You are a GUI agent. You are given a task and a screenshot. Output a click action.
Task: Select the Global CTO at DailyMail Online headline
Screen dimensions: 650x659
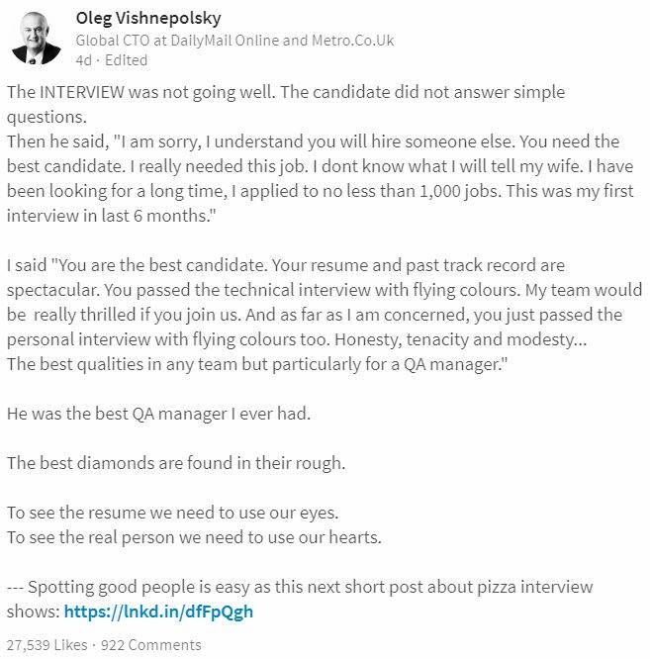pos(234,41)
